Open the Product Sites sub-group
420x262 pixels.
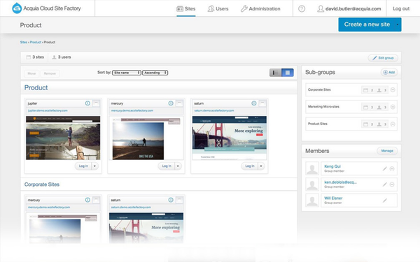(x=318, y=124)
